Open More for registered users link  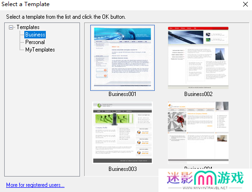click(x=35, y=185)
